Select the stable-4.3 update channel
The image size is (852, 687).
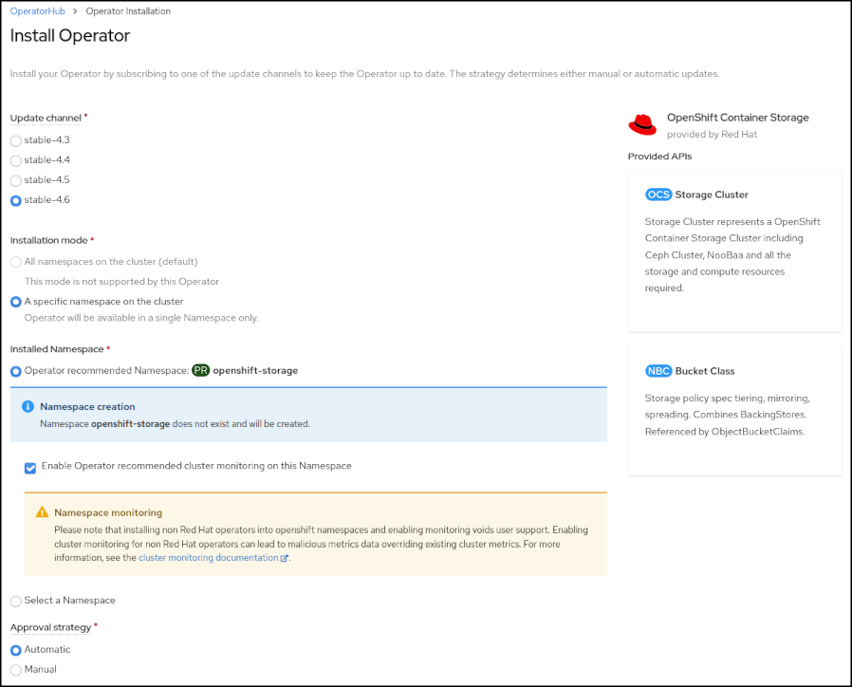coord(16,140)
